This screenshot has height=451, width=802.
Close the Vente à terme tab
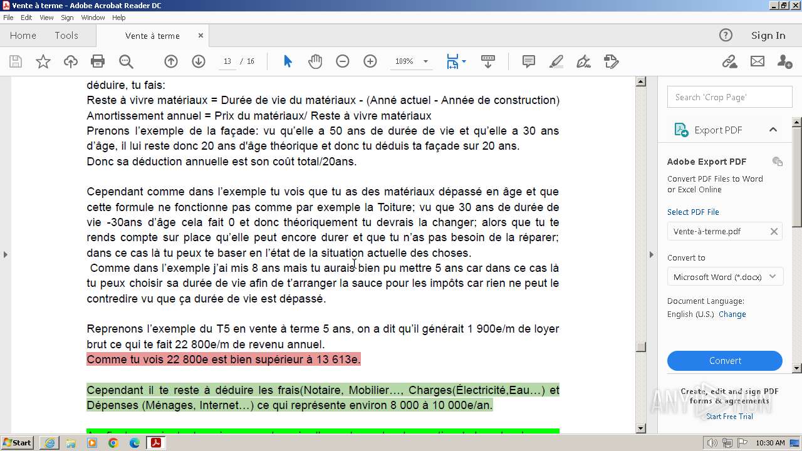(200, 36)
